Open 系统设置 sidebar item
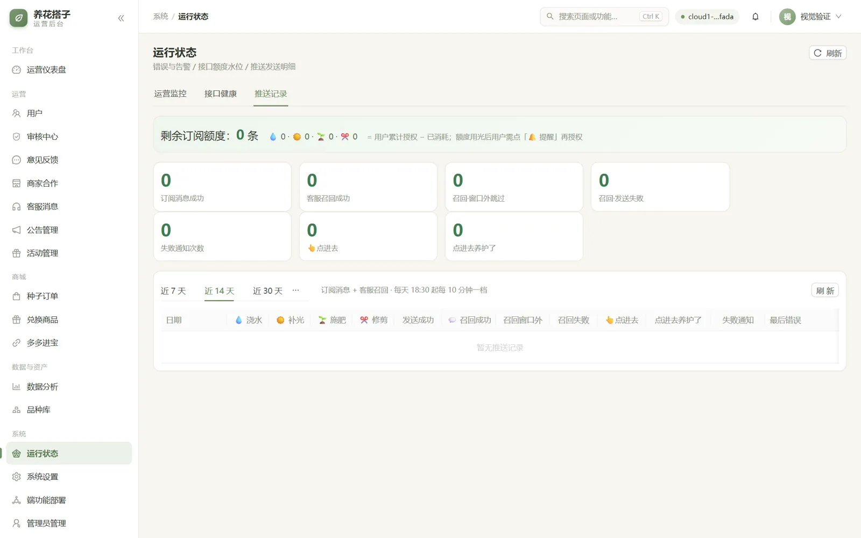Viewport: 861px width, 538px height. click(69, 477)
